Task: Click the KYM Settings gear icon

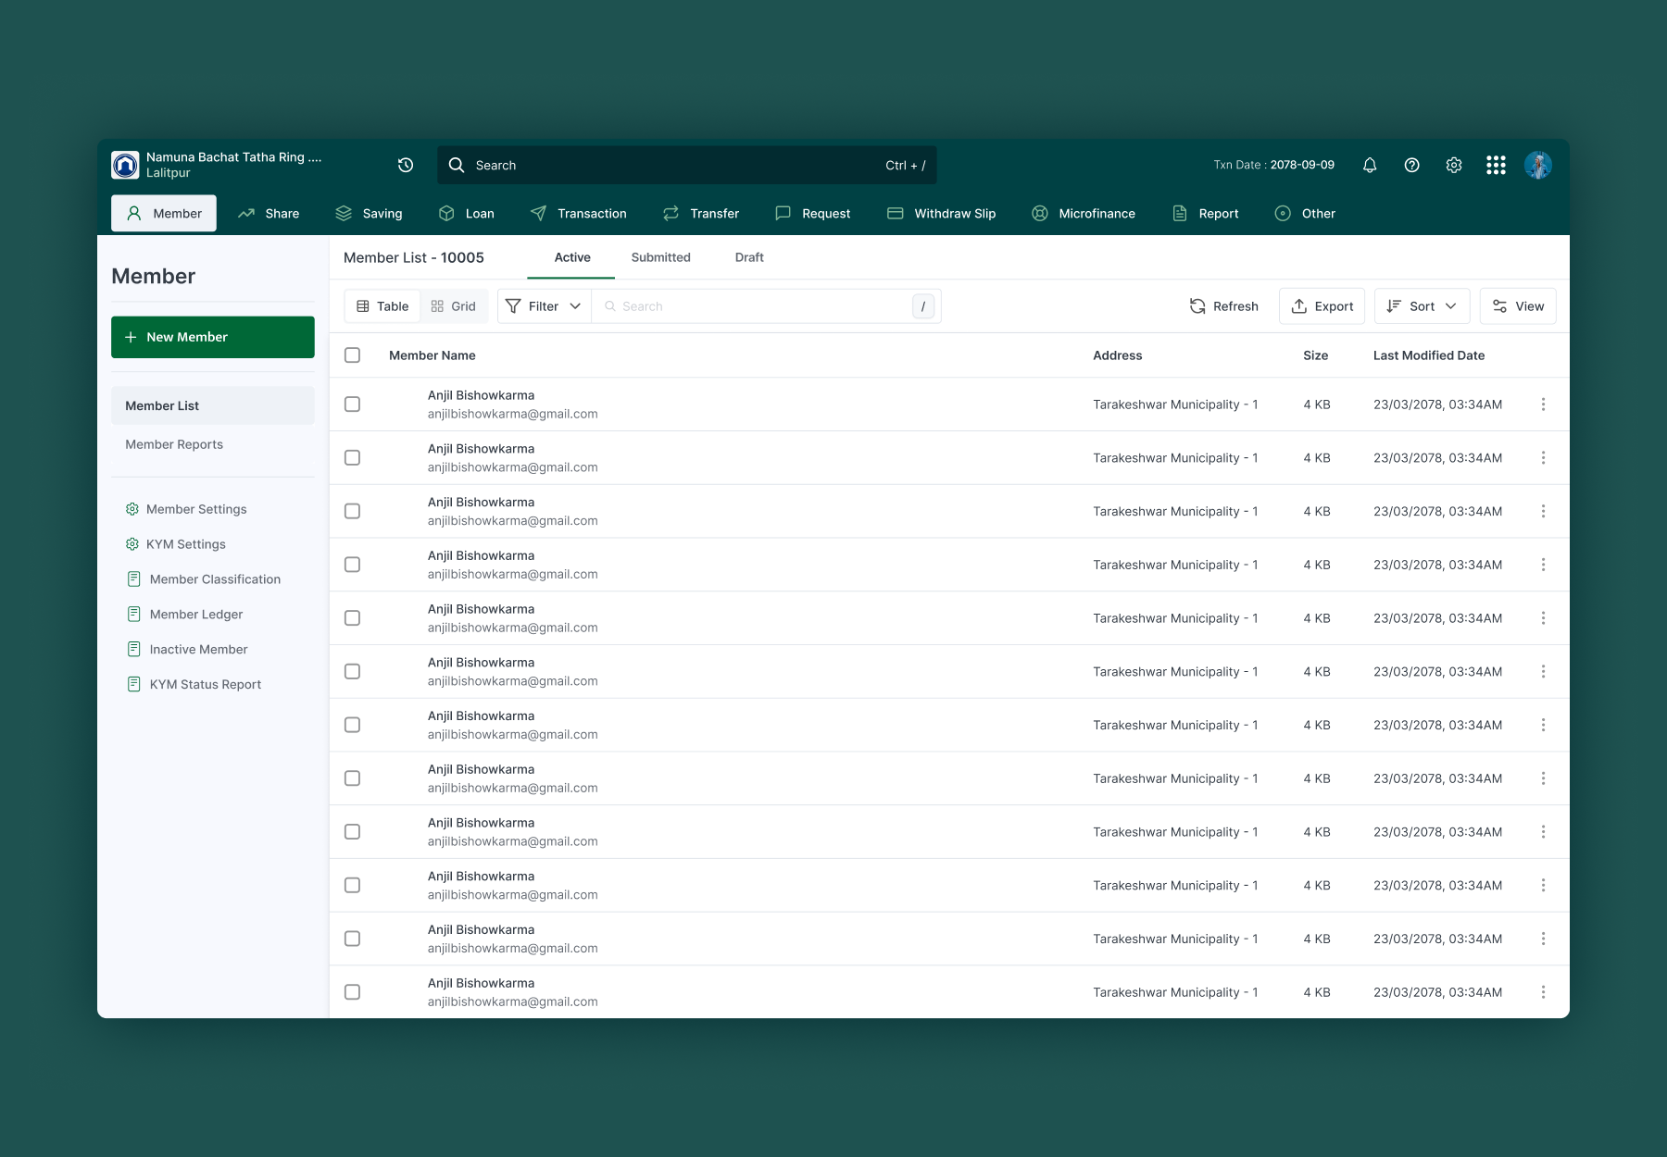Action: click(x=132, y=544)
